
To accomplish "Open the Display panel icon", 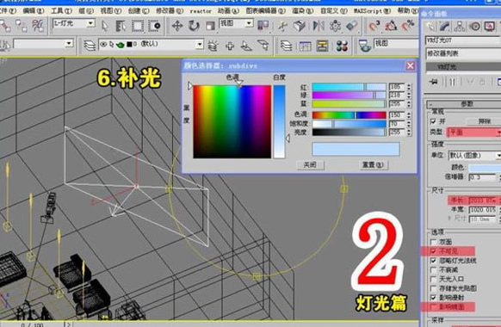I will point(490,27).
